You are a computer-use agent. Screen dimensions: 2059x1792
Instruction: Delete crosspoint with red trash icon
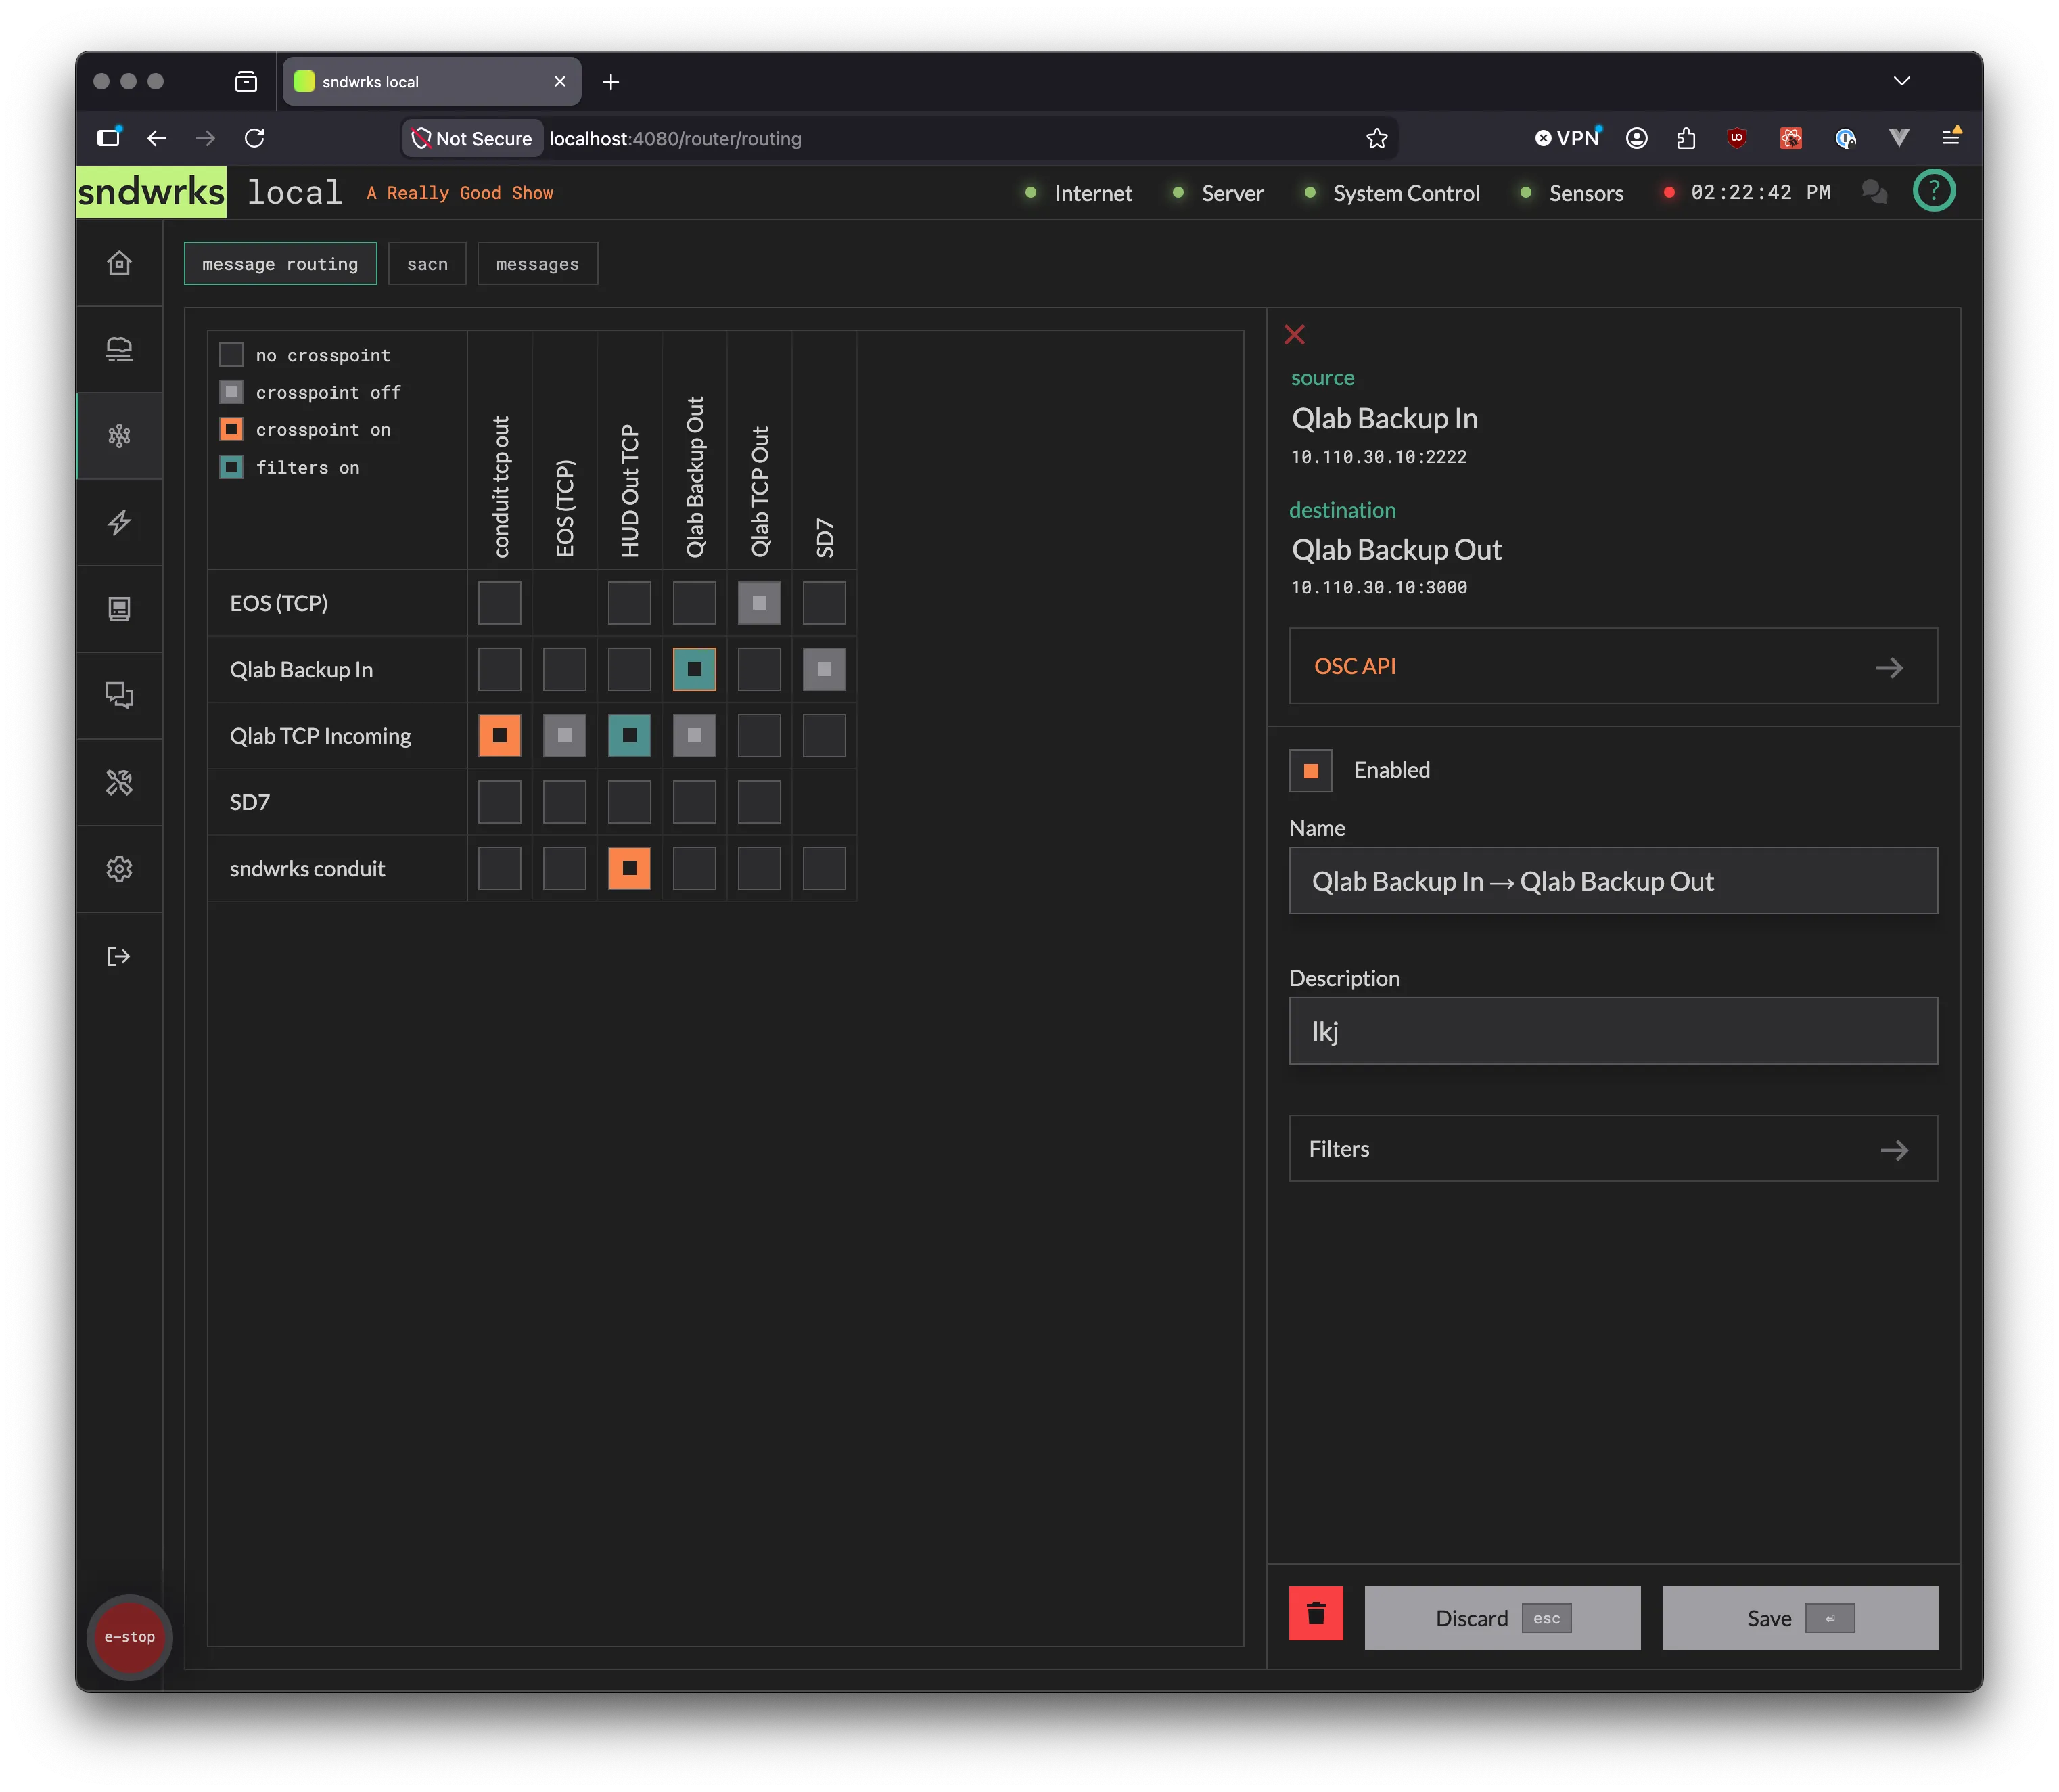click(1316, 1613)
